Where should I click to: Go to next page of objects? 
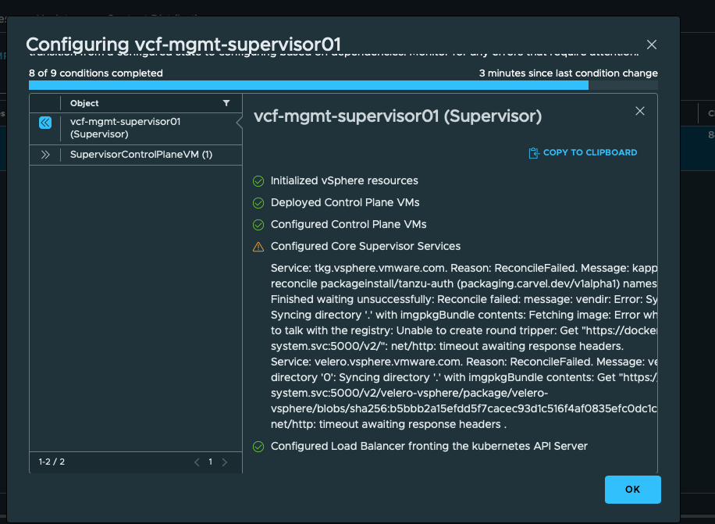click(x=224, y=462)
